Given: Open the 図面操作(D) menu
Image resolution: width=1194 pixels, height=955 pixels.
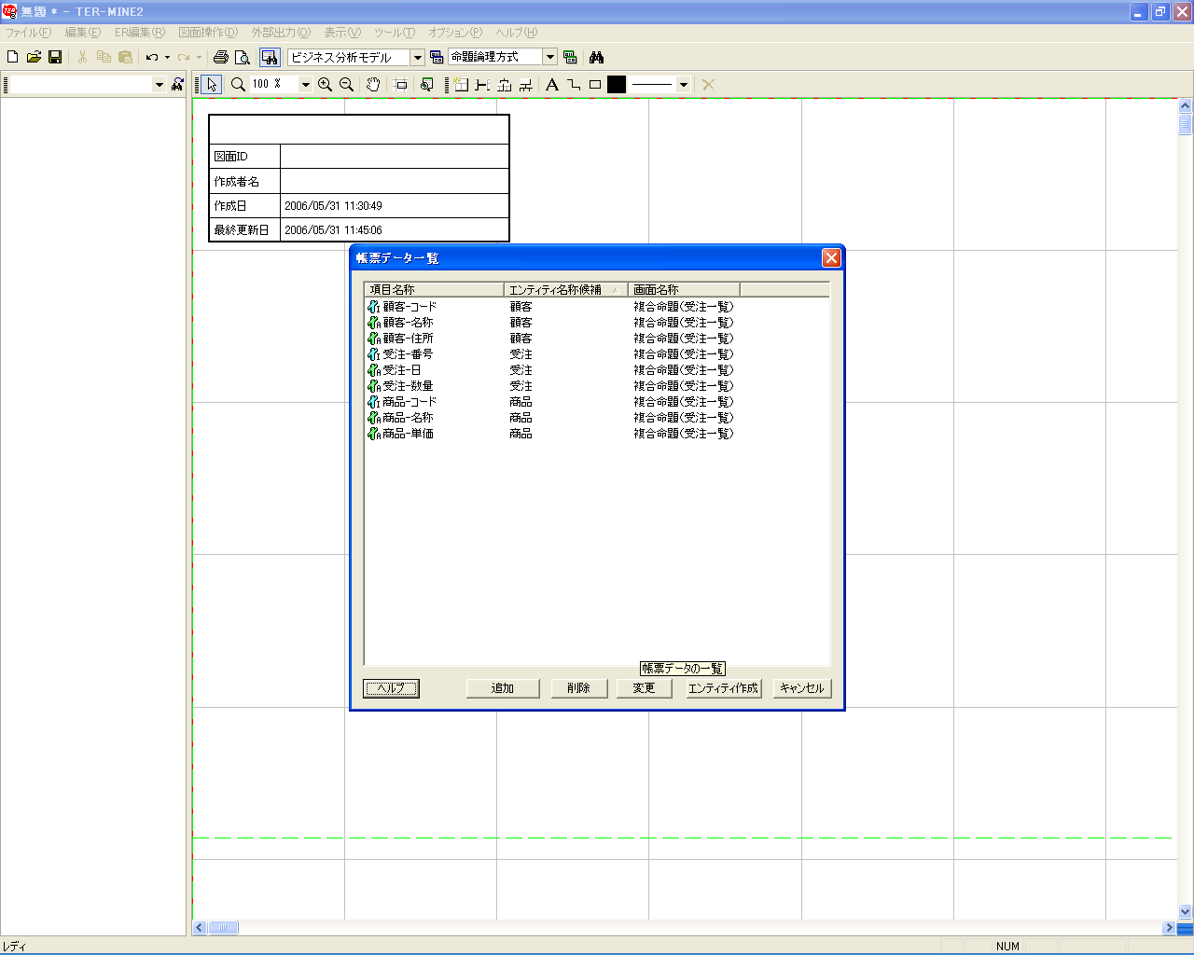Looking at the screenshot, I should pos(208,33).
